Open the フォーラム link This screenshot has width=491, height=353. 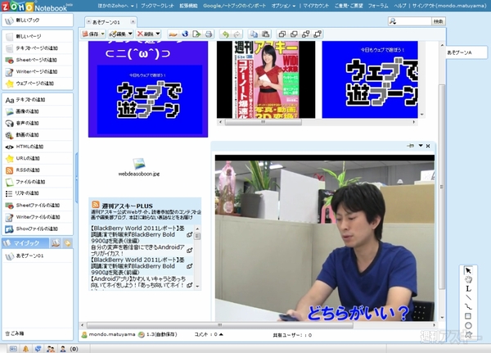[x=377, y=6]
